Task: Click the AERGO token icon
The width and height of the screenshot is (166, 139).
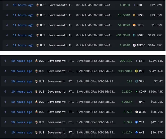Action: click(x=134, y=45)
